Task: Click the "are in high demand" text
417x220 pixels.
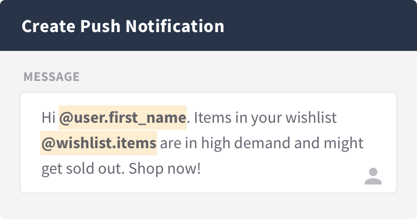Action: click(x=225, y=143)
